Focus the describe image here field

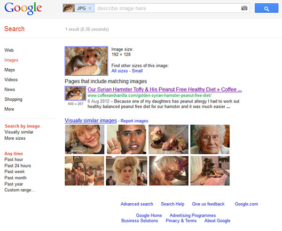tap(167, 8)
